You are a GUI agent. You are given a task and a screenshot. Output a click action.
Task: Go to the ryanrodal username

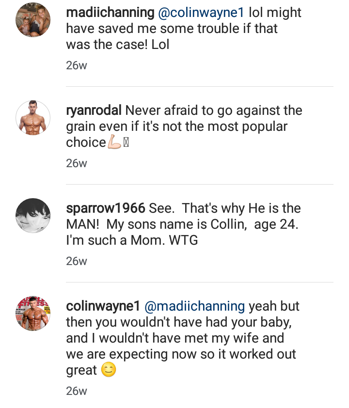tap(94, 110)
